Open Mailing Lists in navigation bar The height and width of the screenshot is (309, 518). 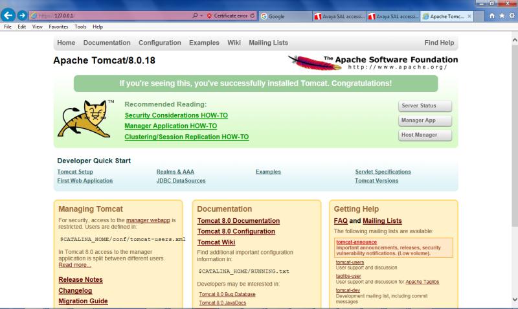[268, 43]
